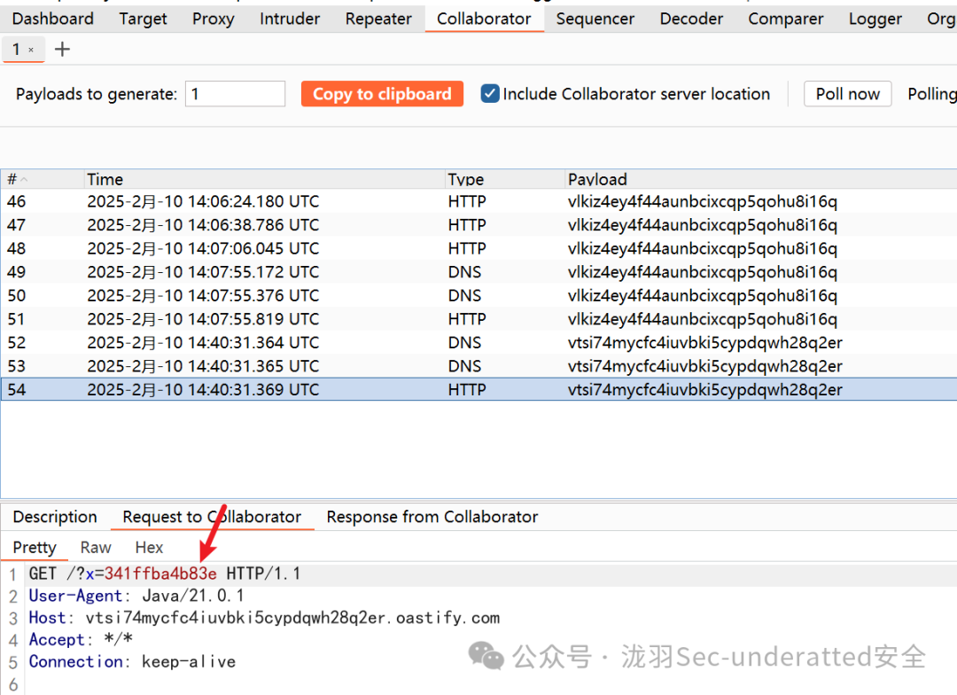Close Collaborator sub-tab 1 with its x
Viewport: 957px width, 695px height.
[31, 50]
